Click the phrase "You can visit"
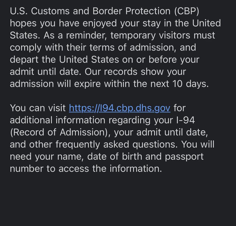 (38, 108)
